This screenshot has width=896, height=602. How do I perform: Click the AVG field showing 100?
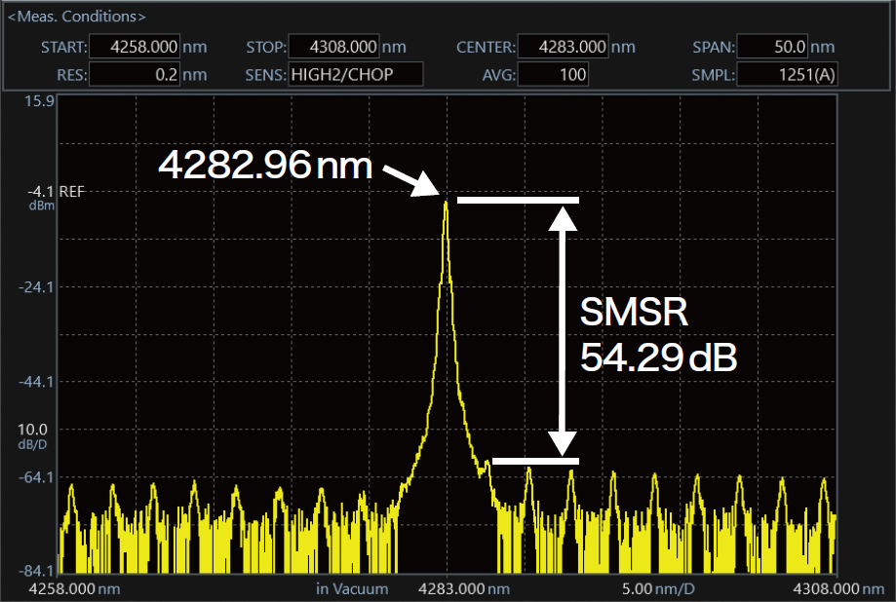click(553, 74)
